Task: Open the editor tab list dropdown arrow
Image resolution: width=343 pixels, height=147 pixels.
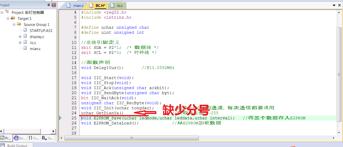Action: (334, 5)
